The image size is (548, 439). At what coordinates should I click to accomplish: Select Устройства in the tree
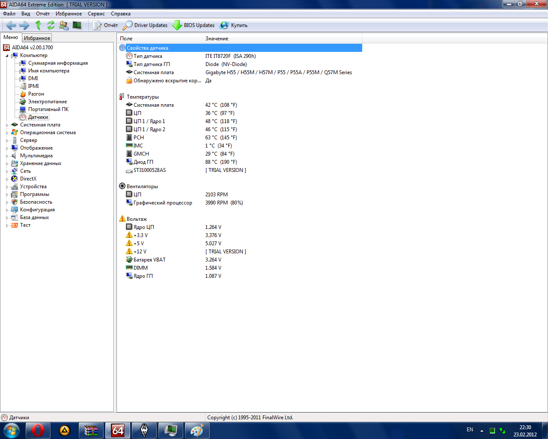tap(29, 186)
